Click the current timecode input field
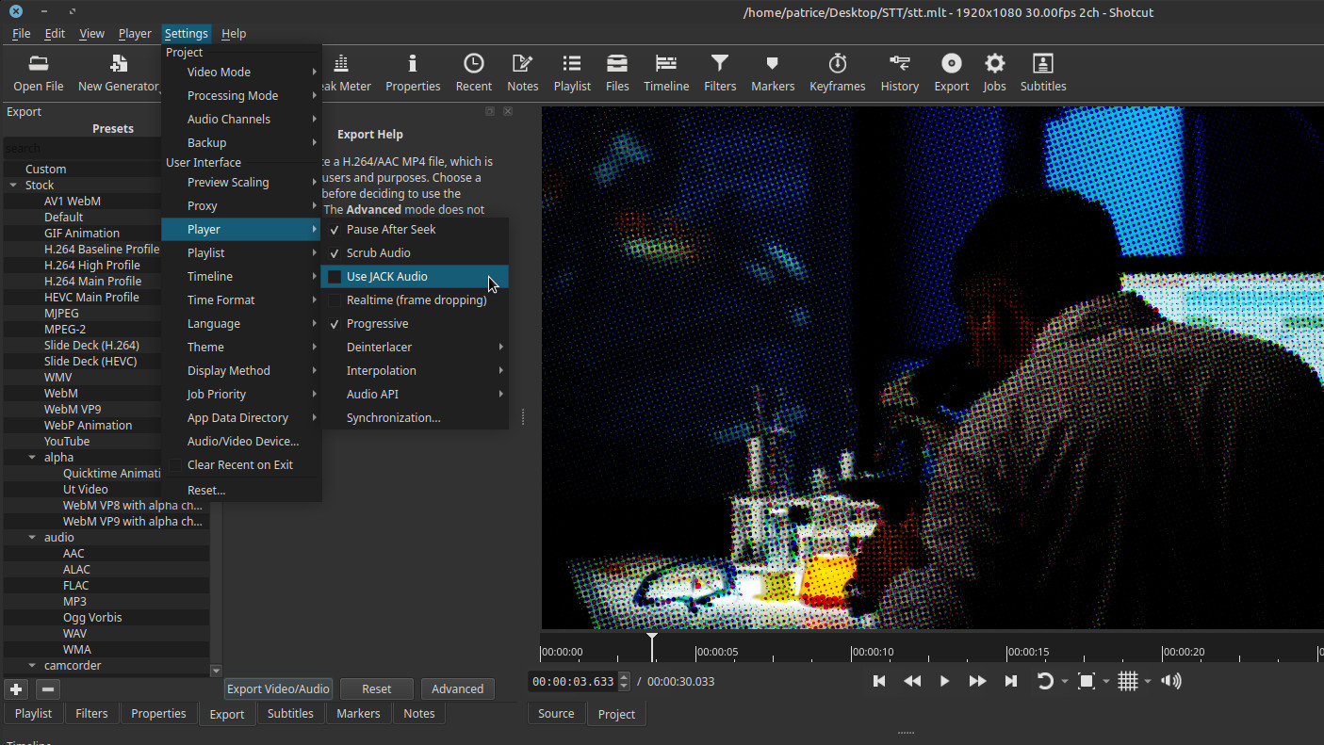The width and height of the screenshot is (1324, 745). [573, 681]
